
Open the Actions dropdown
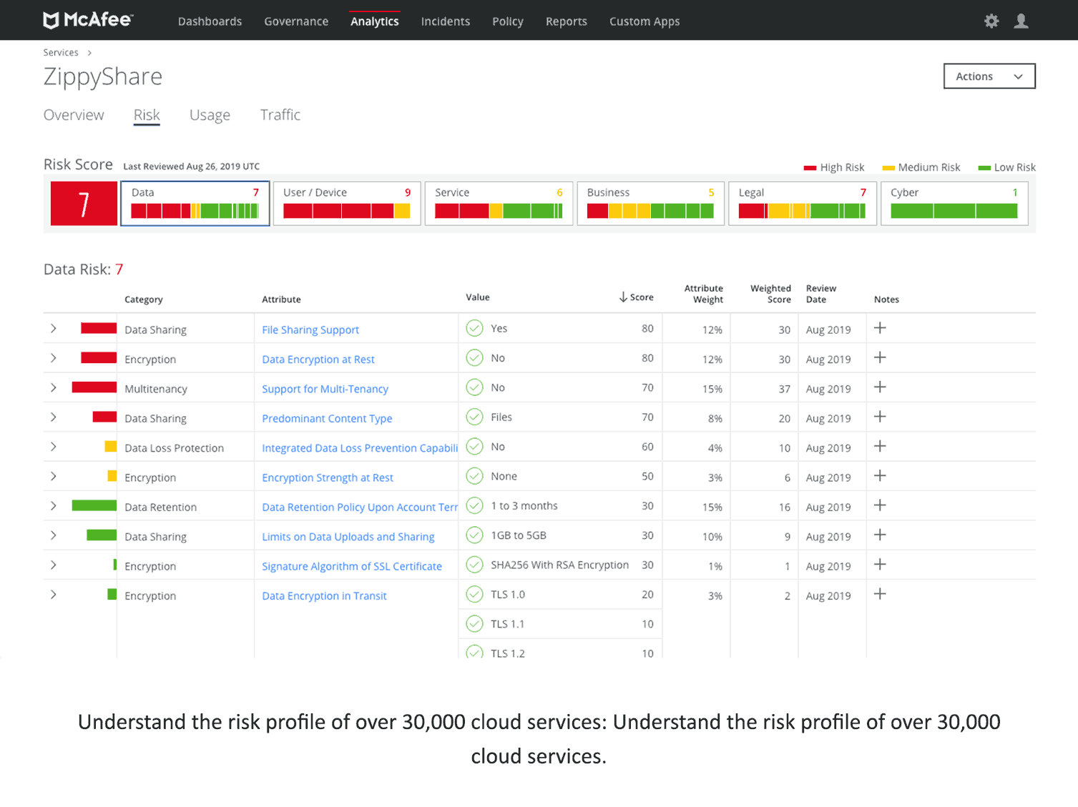(989, 76)
